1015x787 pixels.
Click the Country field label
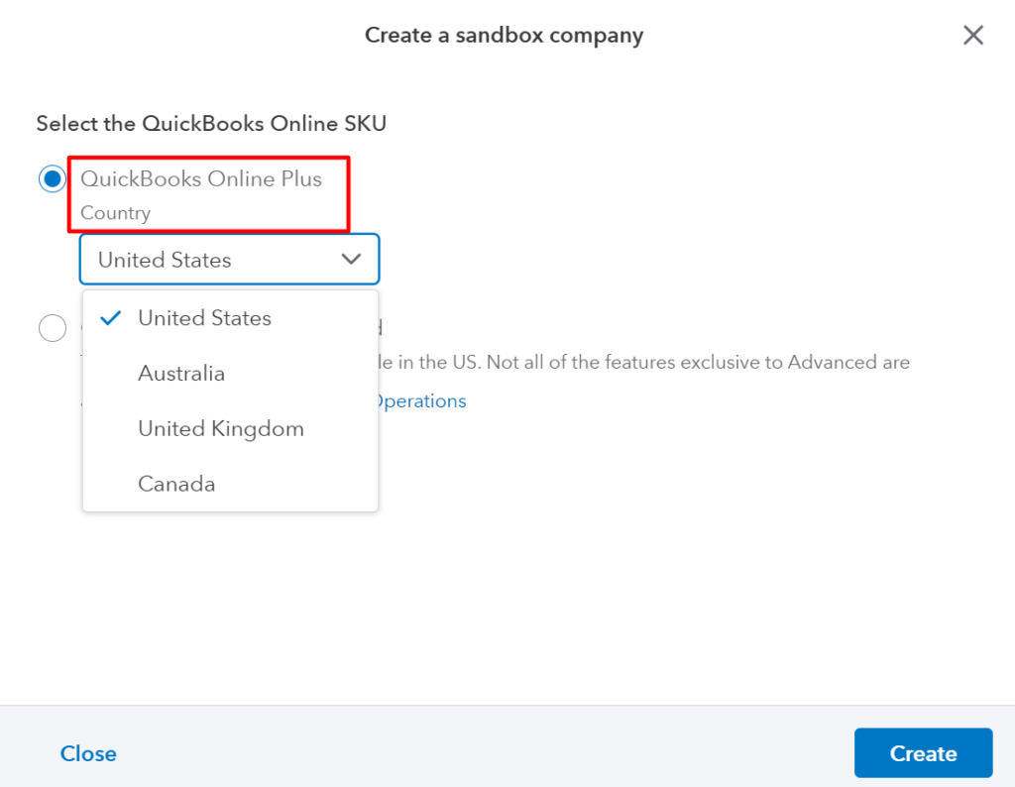point(115,213)
